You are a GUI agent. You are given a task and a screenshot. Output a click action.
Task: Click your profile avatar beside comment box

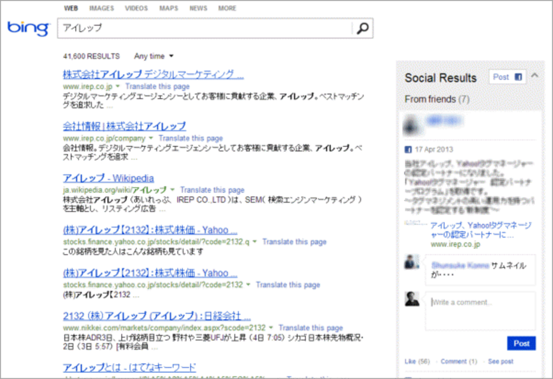pos(412,299)
